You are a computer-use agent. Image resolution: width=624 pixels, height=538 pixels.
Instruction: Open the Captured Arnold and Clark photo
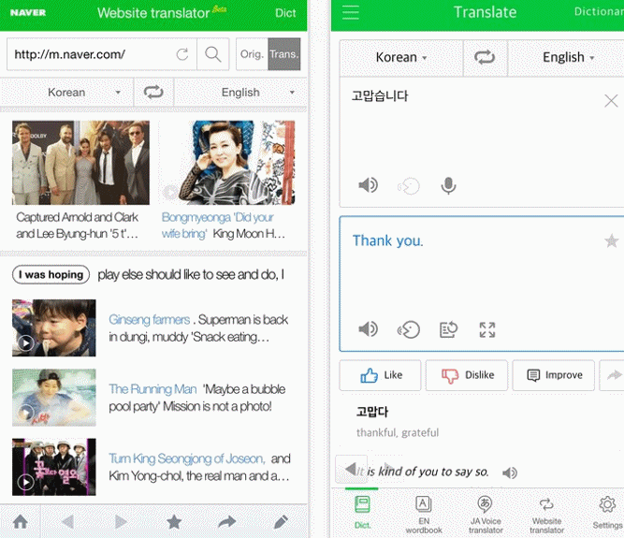point(80,163)
